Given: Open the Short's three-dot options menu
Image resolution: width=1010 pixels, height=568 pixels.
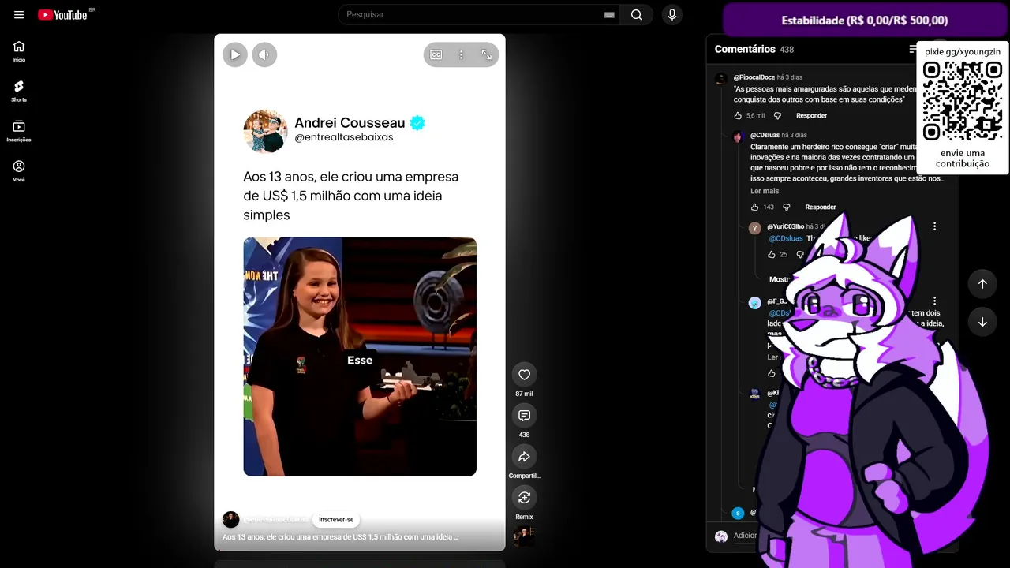Looking at the screenshot, I should (462, 54).
